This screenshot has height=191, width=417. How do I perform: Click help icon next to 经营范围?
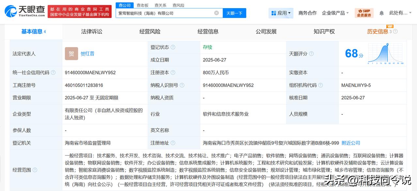click(x=35, y=170)
